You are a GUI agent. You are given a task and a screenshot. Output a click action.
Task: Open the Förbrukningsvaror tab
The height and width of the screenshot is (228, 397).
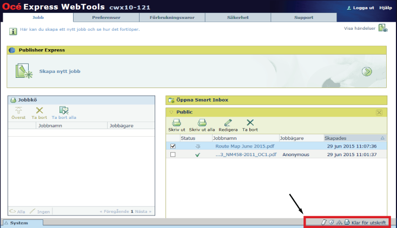pyautogui.click(x=172, y=17)
